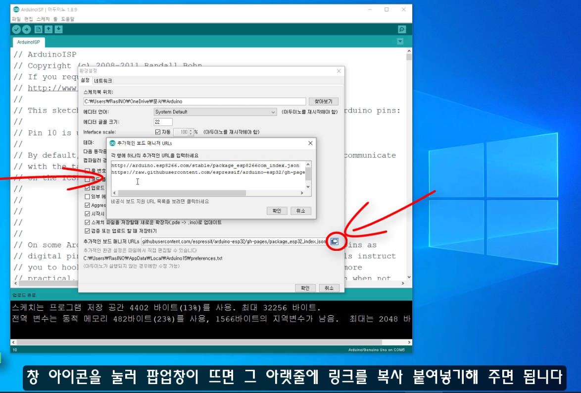Click the Open sketch up-arrow icon
The width and height of the screenshot is (581, 393).
coord(48,29)
